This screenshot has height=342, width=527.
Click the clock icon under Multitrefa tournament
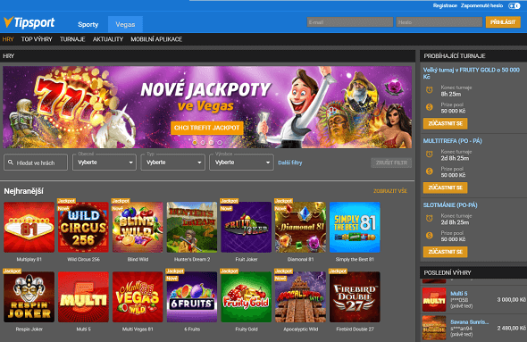click(x=430, y=154)
